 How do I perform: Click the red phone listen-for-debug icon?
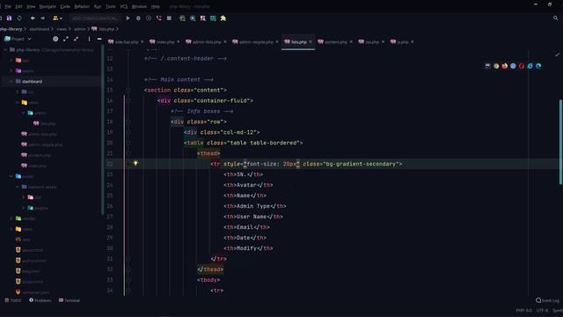pos(158,18)
